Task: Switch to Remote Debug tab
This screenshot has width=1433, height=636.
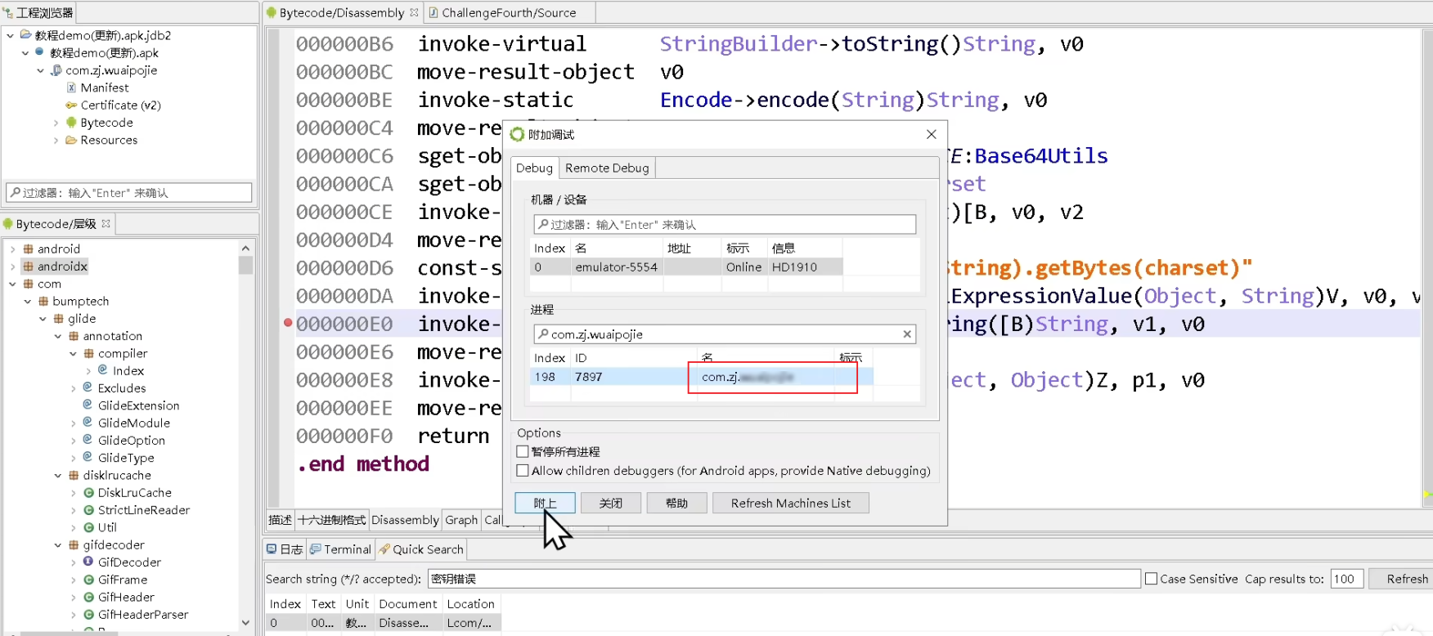Action: 607,168
